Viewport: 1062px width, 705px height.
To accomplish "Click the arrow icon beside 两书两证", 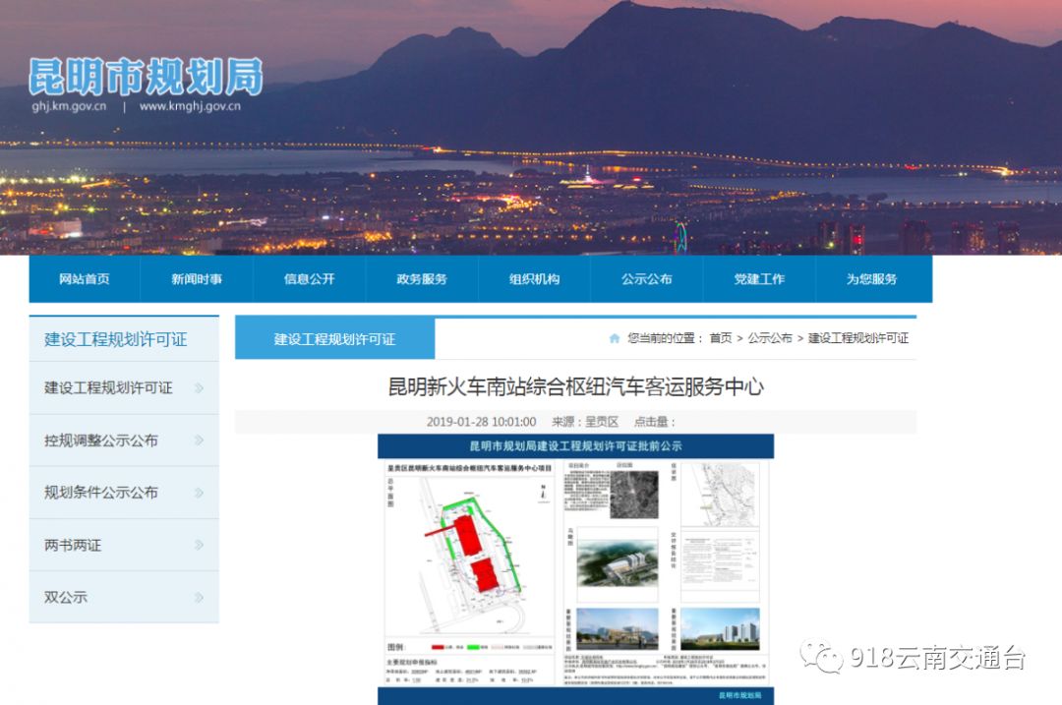I will (200, 544).
